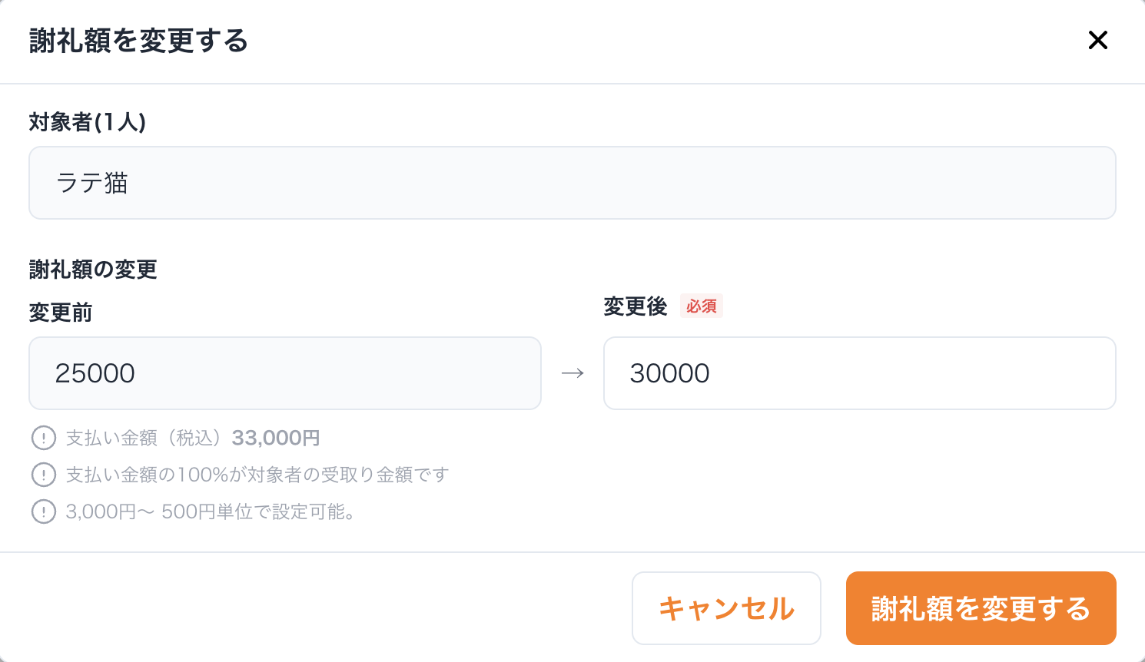Click the arrow icon between amount fields
The width and height of the screenshot is (1145, 662).
572,373
